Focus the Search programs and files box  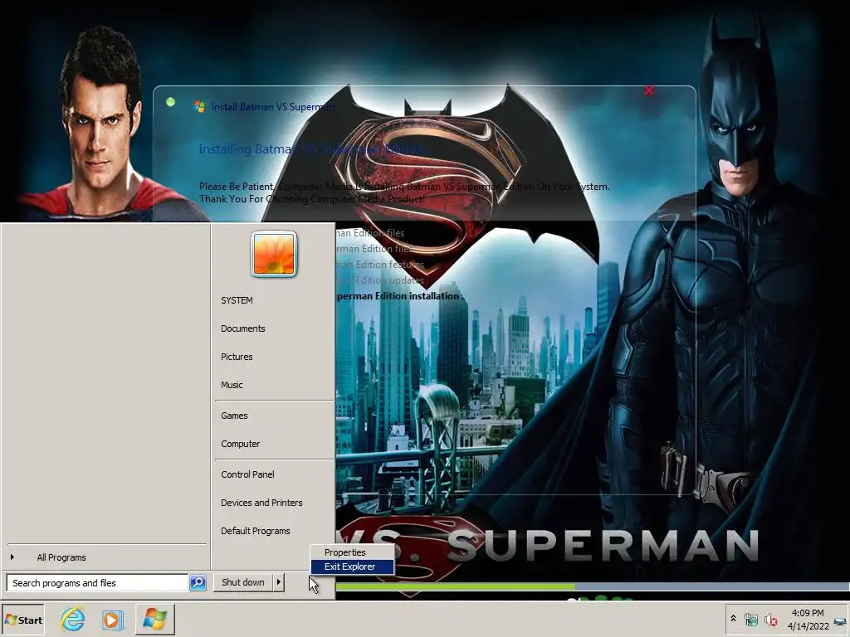click(98, 583)
